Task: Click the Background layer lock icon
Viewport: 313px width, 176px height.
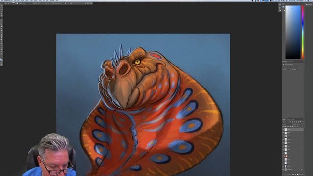Action: [x=302, y=170]
